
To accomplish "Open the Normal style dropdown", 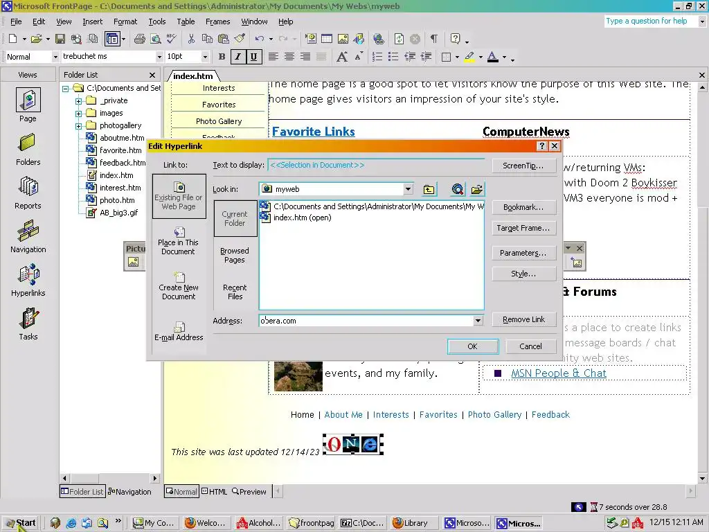I will point(55,57).
